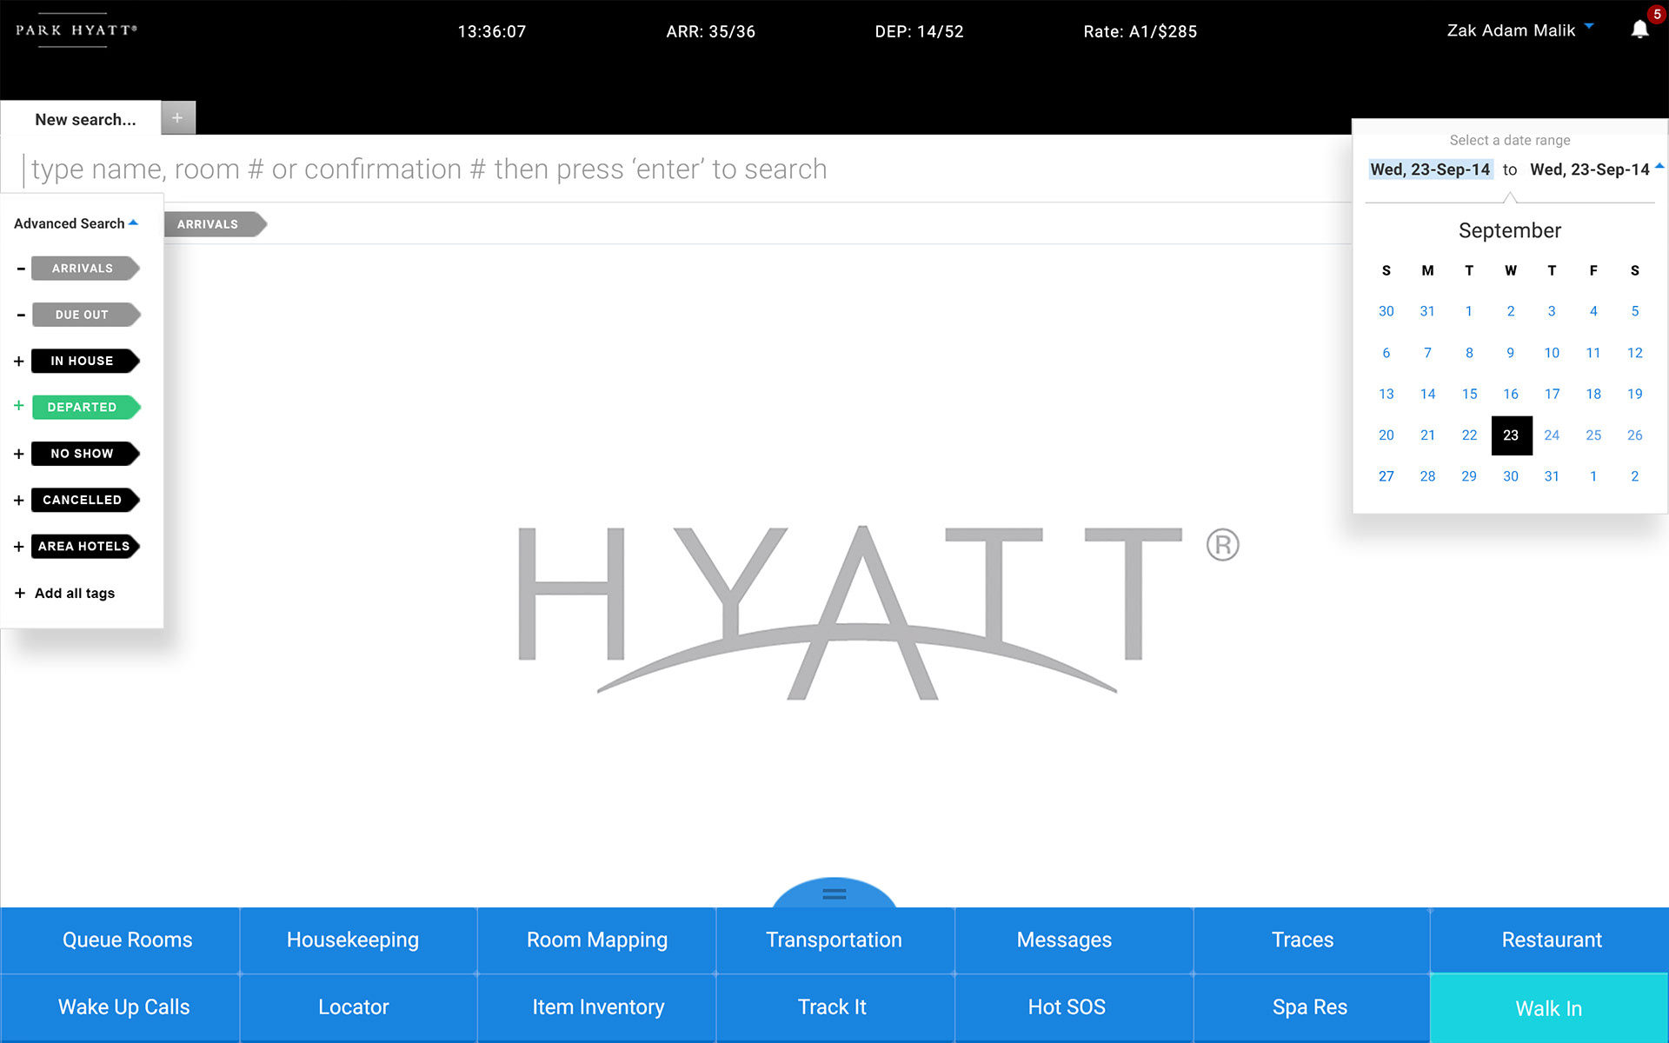Click Add all tags

65,593
